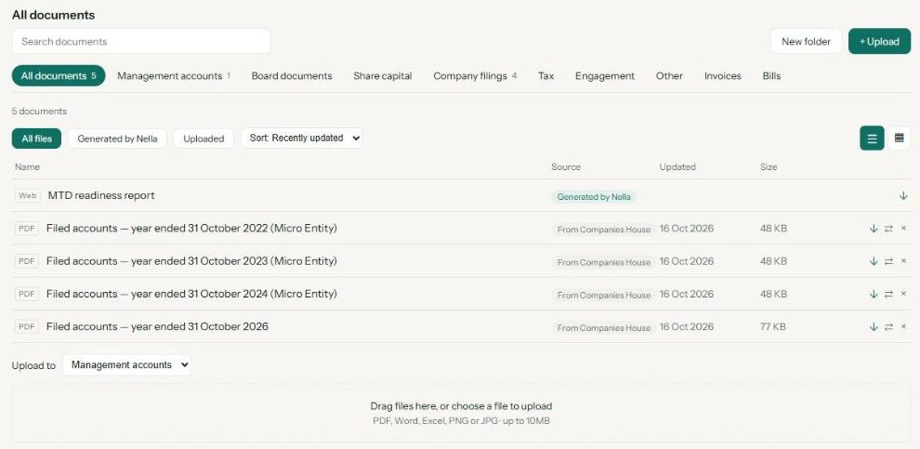Click the PDF badge for 2026 accounts

tap(26, 327)
